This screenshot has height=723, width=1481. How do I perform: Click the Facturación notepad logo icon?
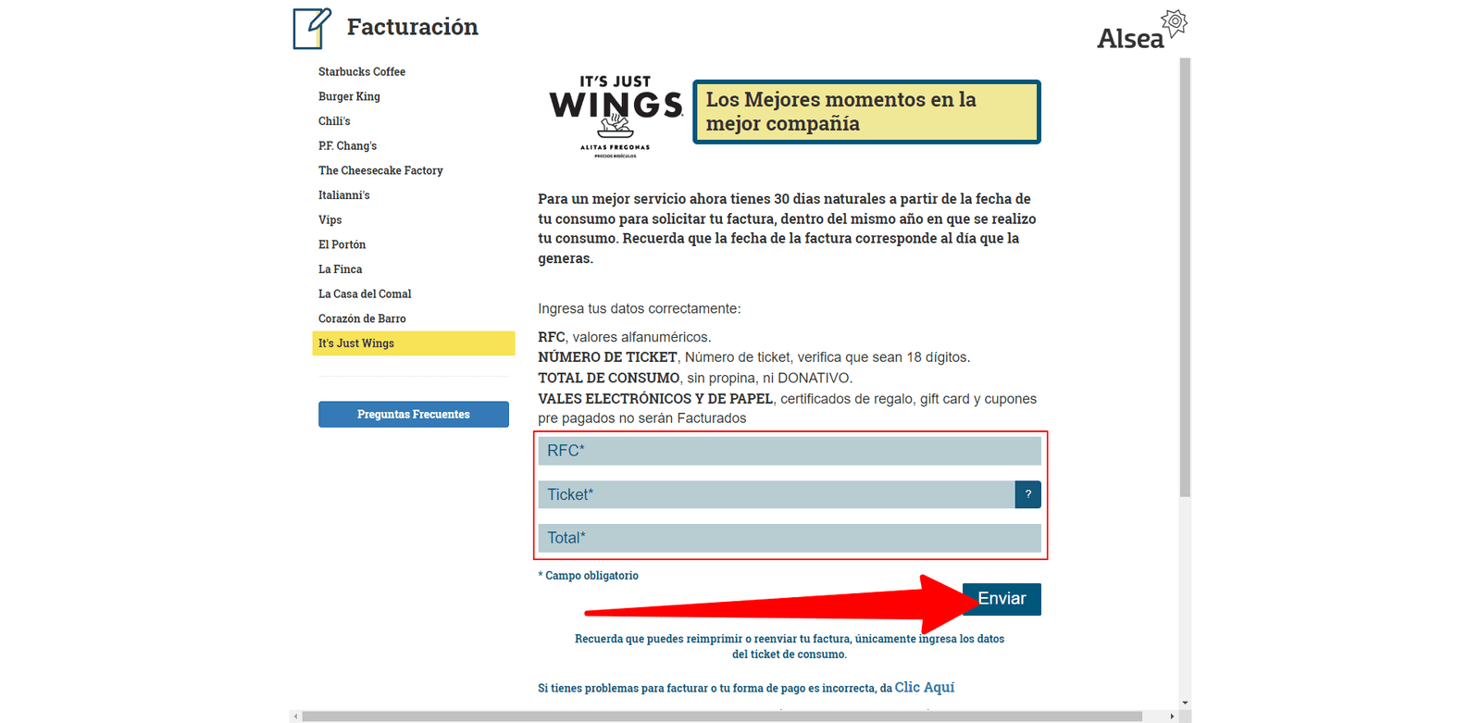pyautogui.click(x=312, y=28)
